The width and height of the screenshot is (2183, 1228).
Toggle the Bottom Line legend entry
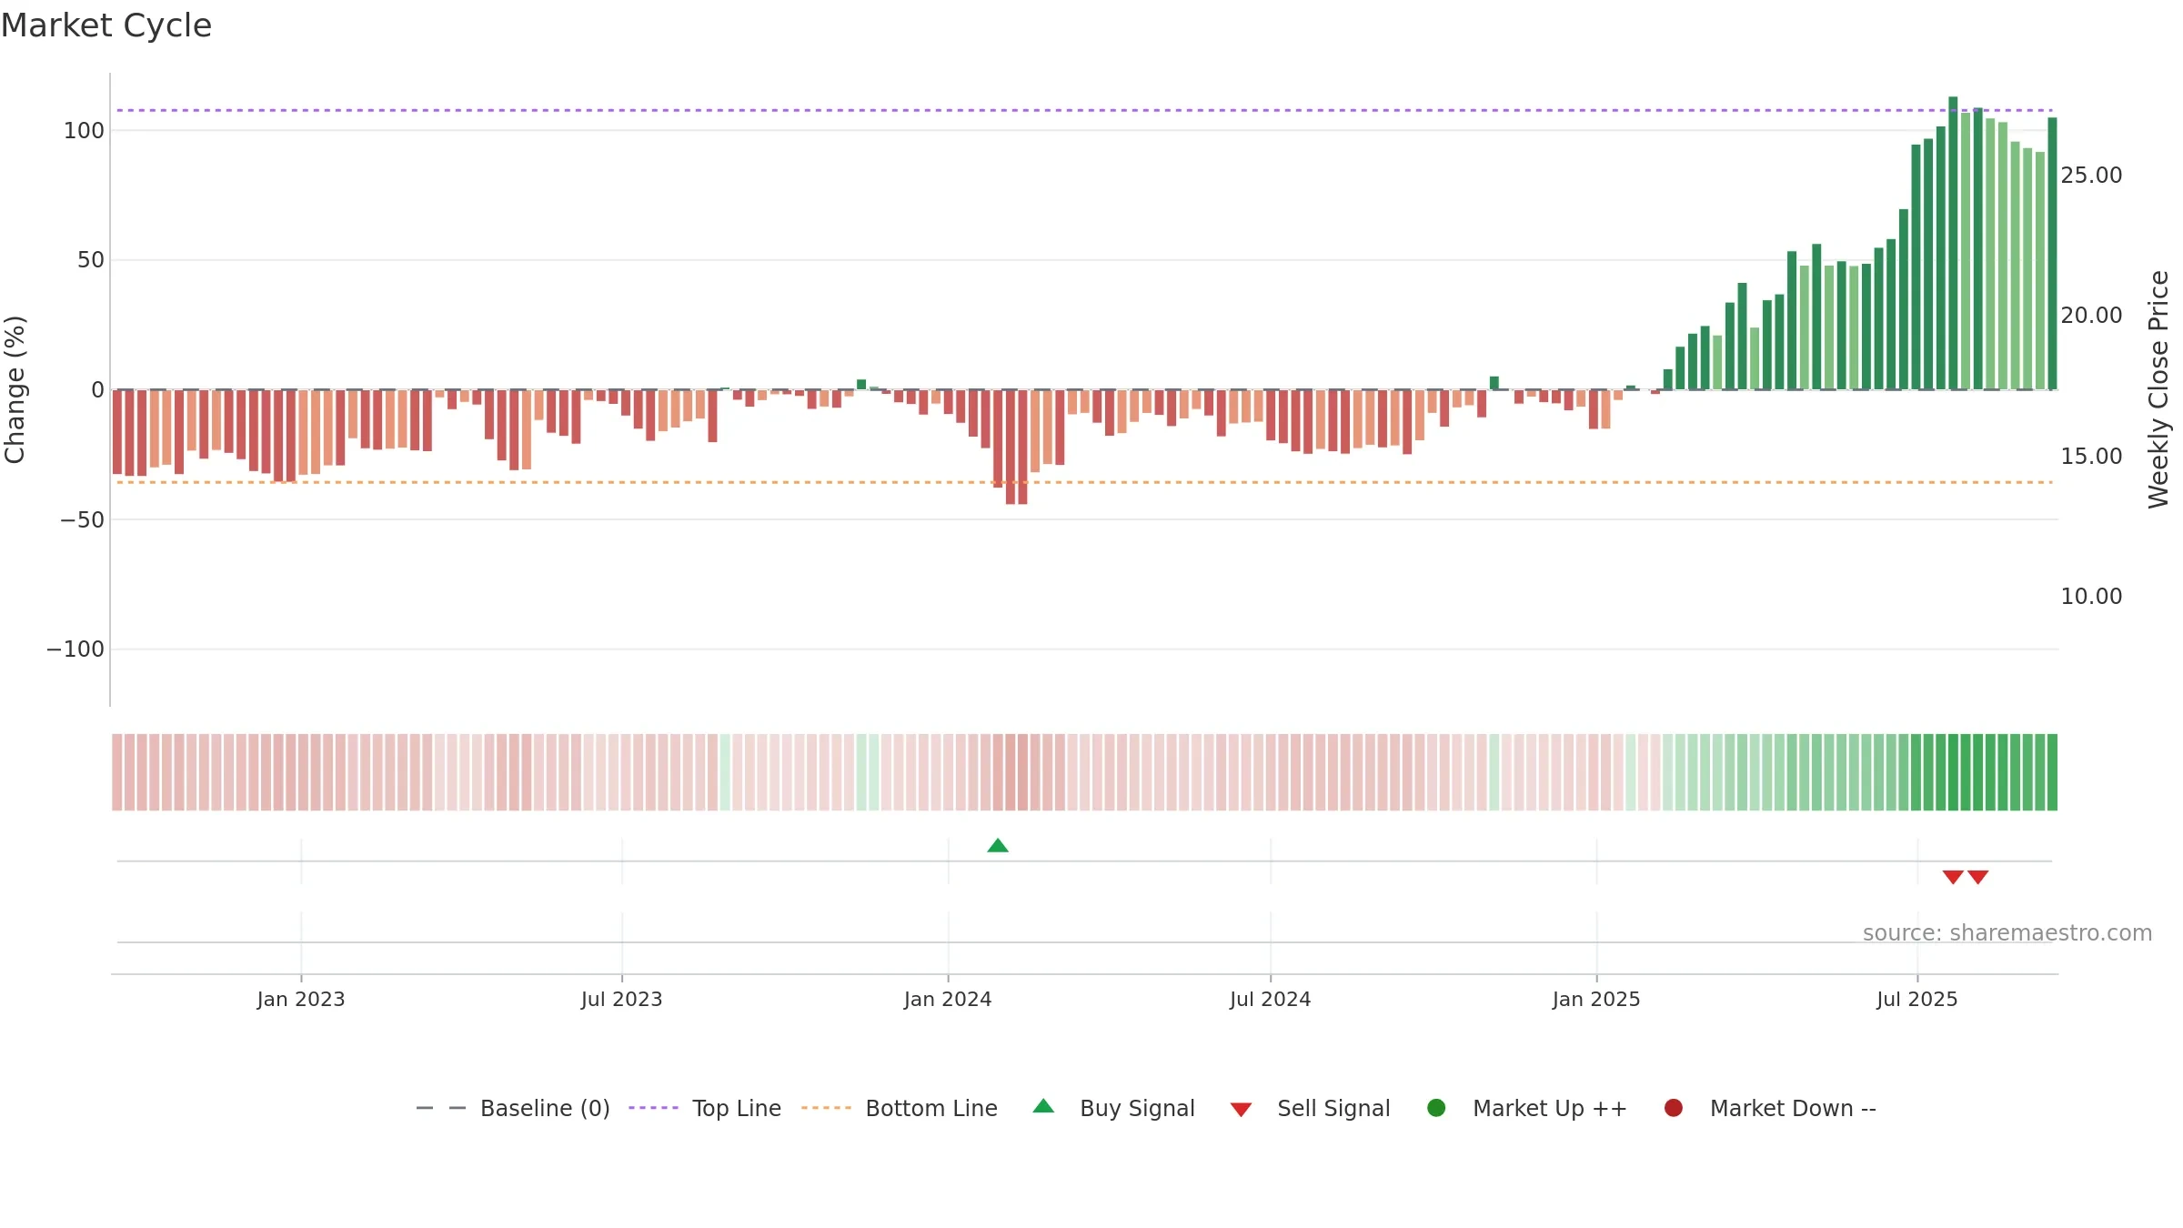(900, 1108)
